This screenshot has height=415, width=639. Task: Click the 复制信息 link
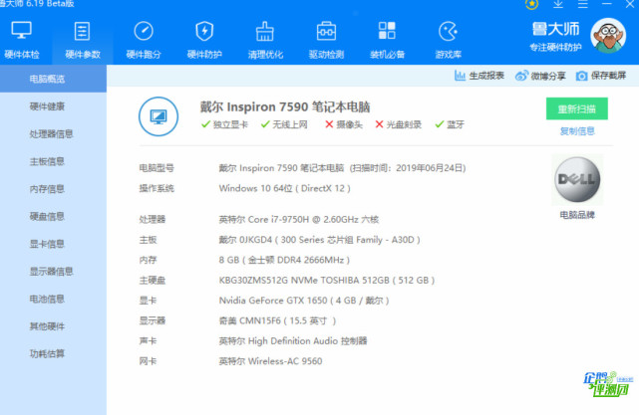click(577, 131)
